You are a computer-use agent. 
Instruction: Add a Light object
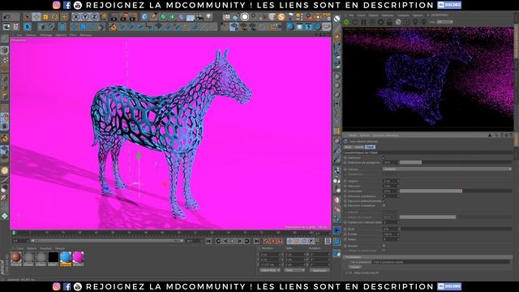click(x=208, y=16)
